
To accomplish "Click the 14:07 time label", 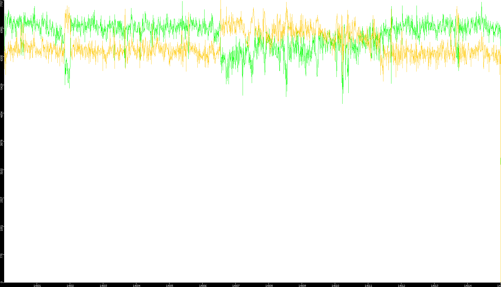I will pyautogui.click(x=236, y=286).
